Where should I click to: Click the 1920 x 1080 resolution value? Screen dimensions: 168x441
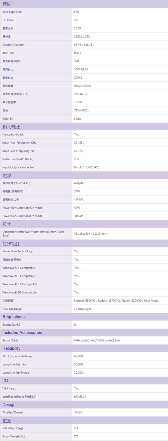click(x=82, y=36)
